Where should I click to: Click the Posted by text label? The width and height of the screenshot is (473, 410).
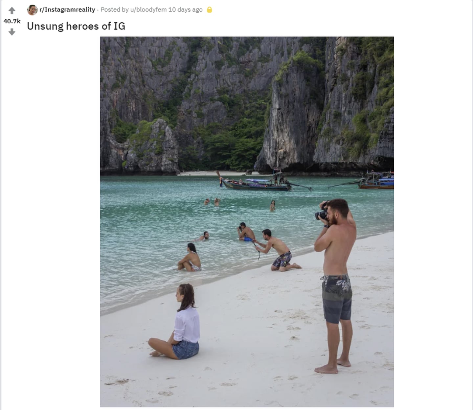(115, 10)
